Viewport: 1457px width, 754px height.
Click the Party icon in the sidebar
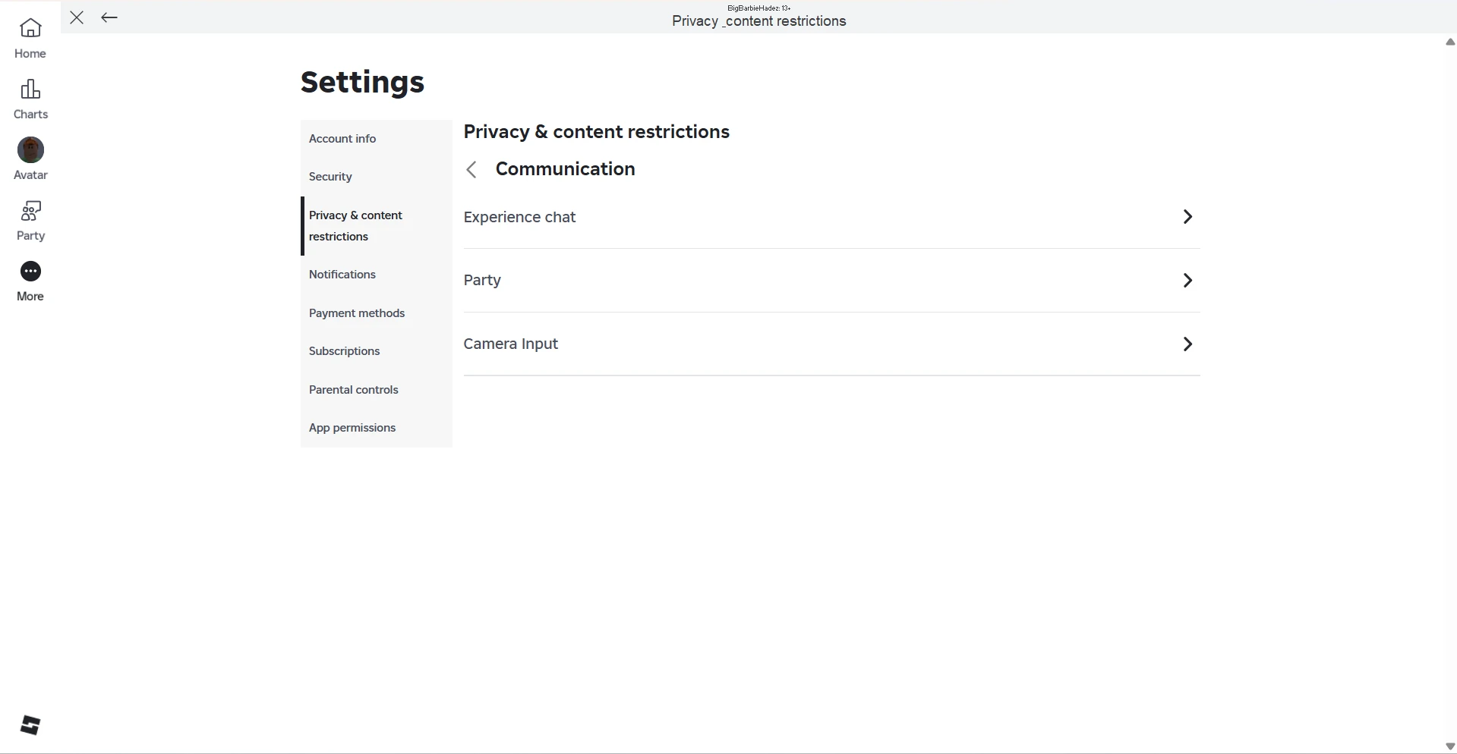(30, 220)
